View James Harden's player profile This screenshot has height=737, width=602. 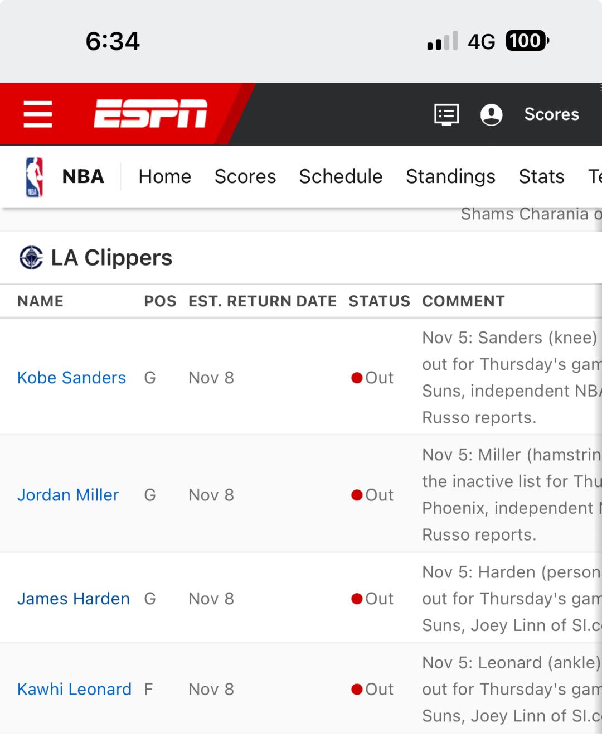tap(73, 599)
